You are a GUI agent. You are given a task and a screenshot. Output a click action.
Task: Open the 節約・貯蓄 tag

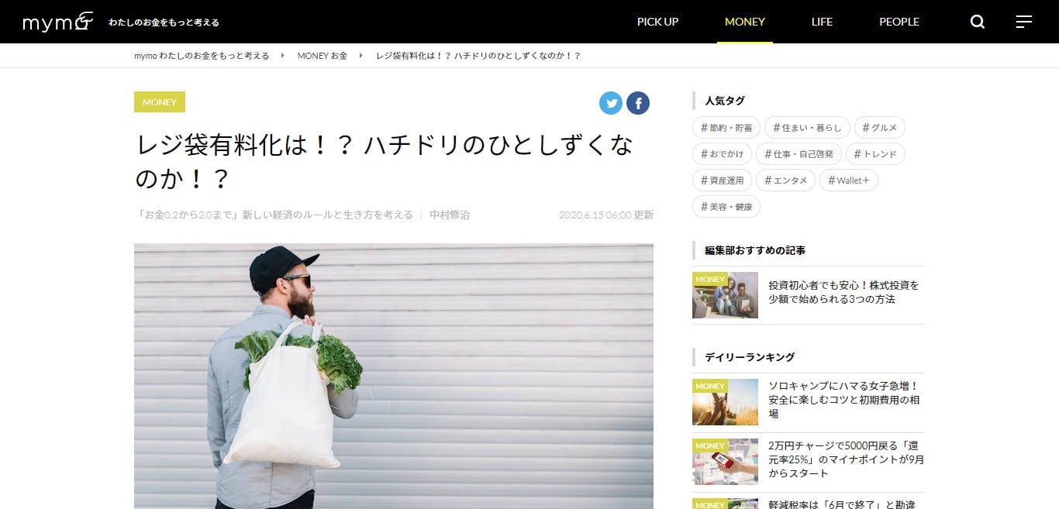pos(726,128)
